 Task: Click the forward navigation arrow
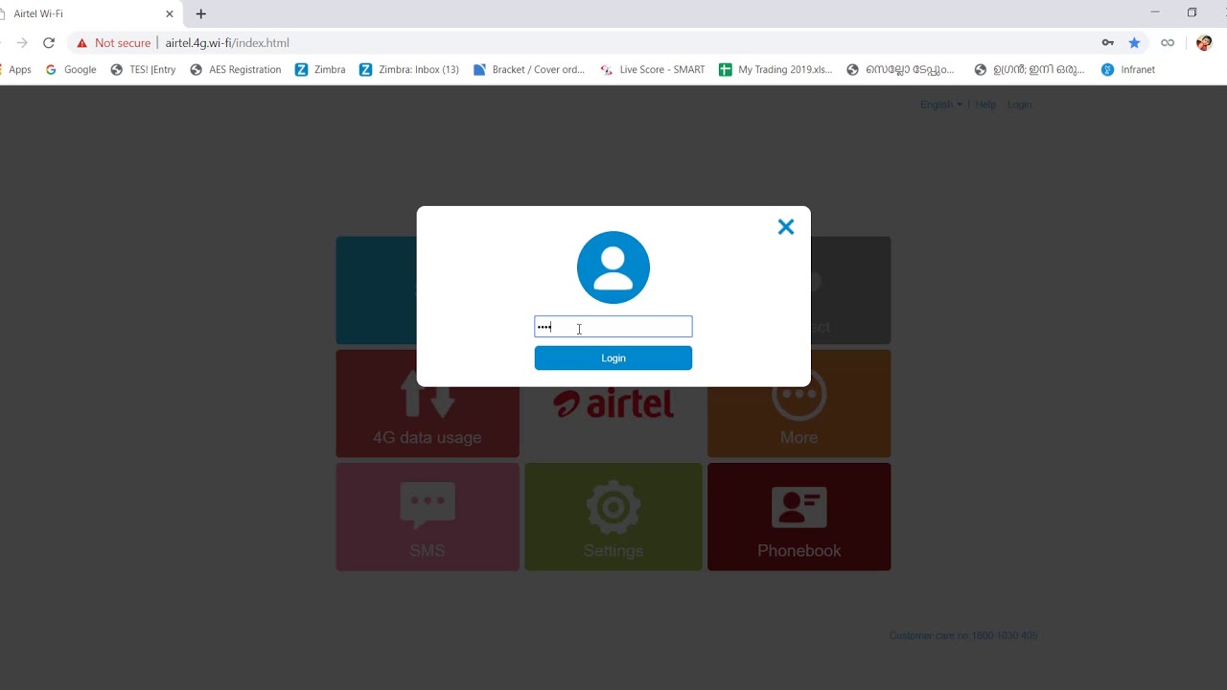22,43
